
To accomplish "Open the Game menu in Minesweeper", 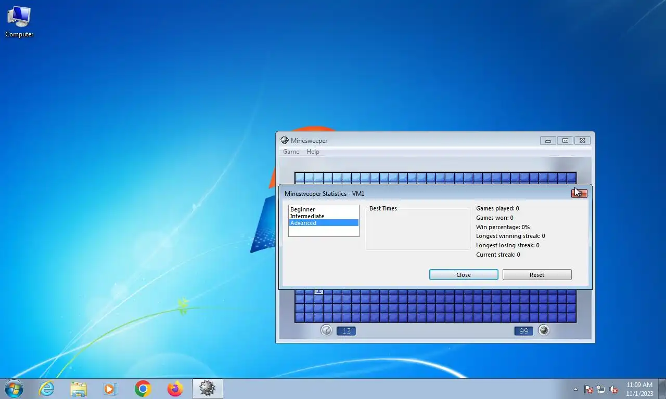I will tap(291, 152).
